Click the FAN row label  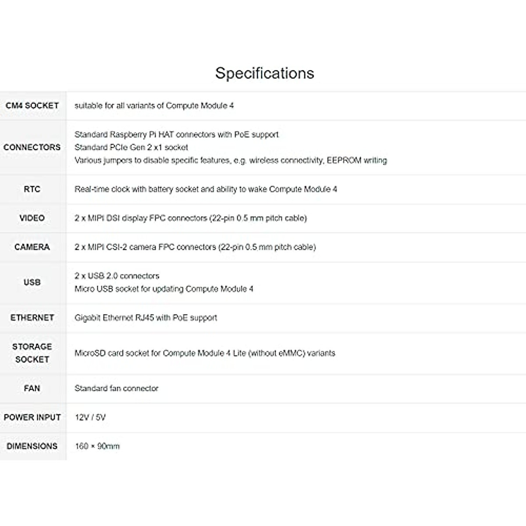click(x=32, y=388)
